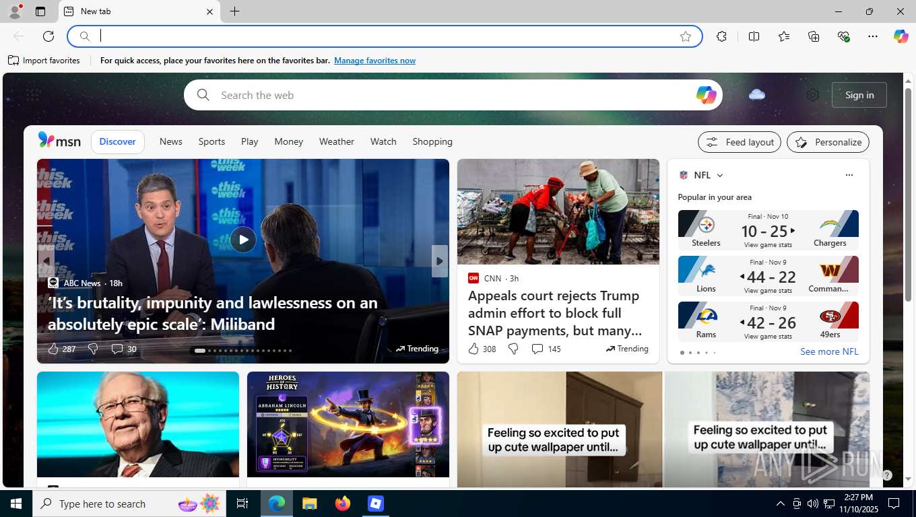Open the Money tab
This screenshot has width=916, height=517.
click(x=288, y=141)
